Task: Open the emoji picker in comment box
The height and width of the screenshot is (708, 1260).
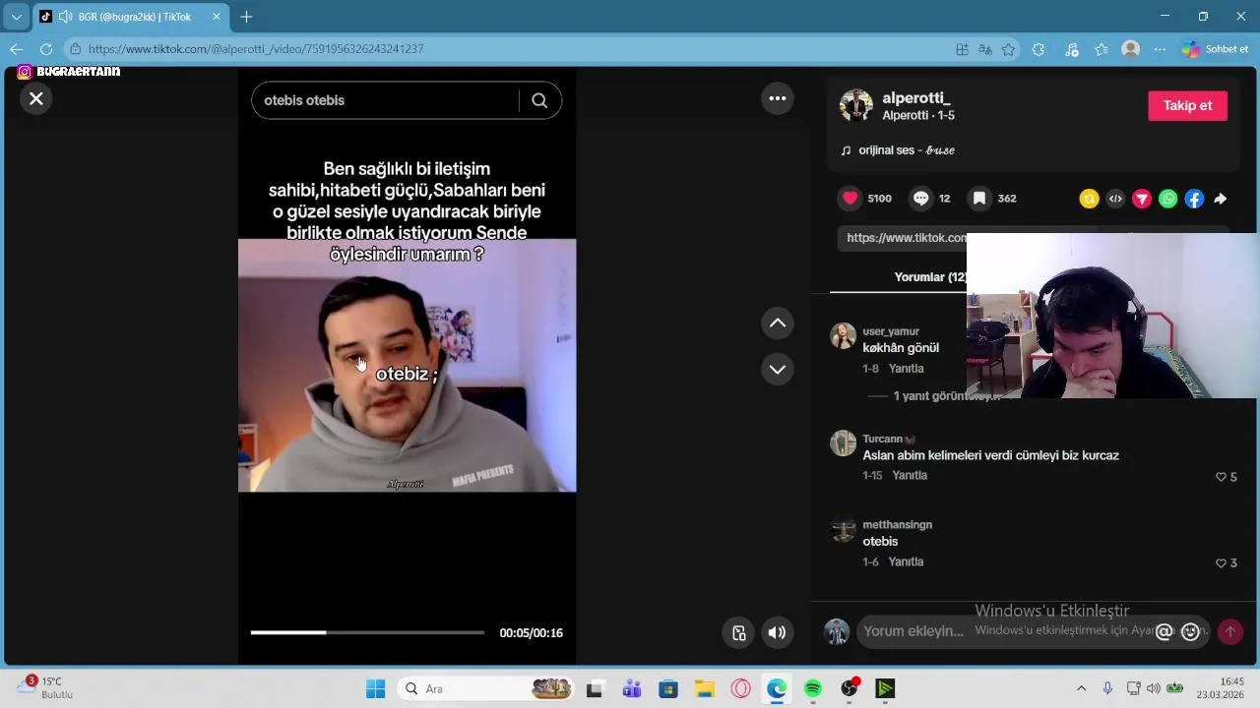Action: pos(1190,632)
